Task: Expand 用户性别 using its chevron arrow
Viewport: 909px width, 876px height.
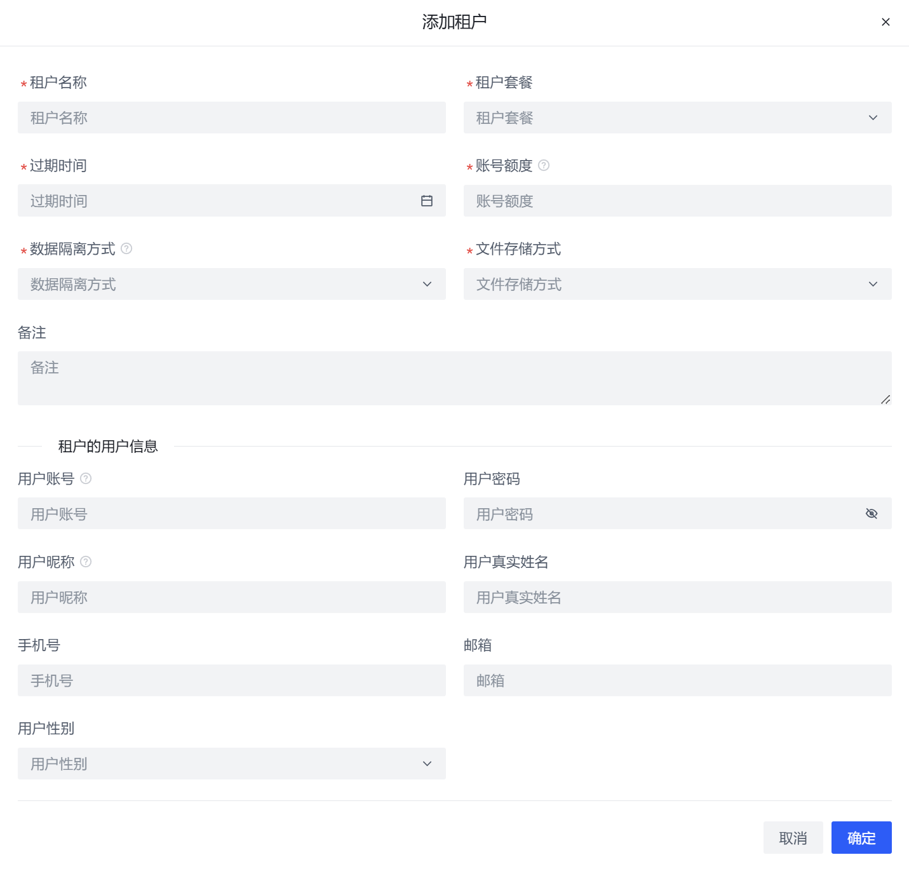Action: pyautogui.click(x=427, y=764)
